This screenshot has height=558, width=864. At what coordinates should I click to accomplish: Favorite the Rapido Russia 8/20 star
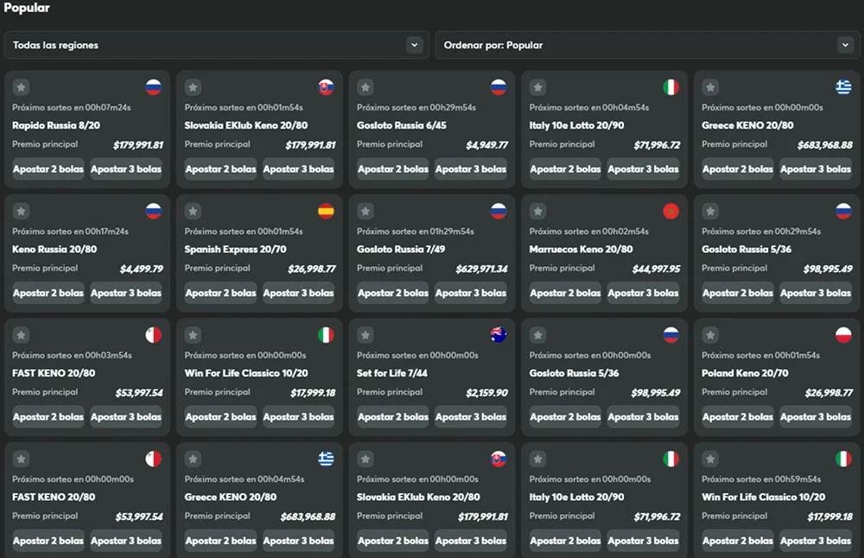(x=21, y=87)
